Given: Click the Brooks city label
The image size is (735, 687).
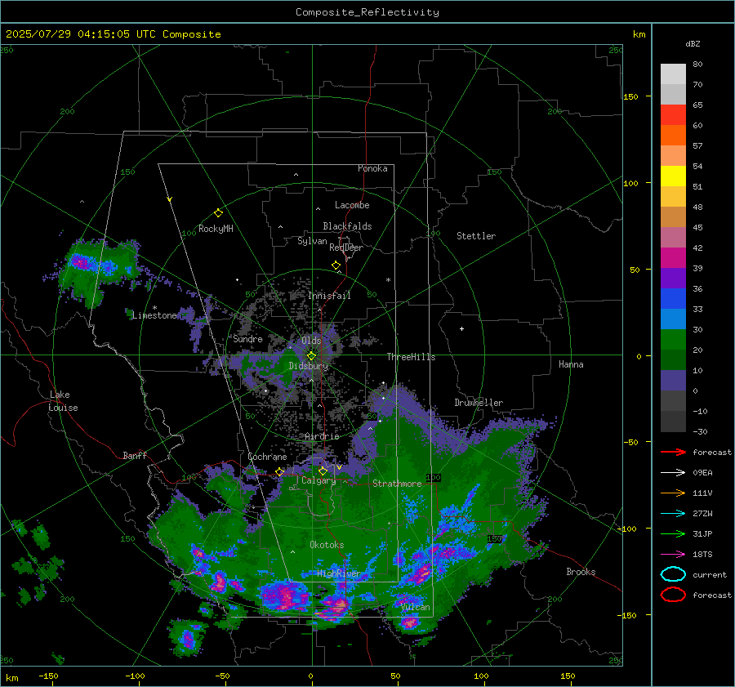Looking at the screenshot, I should click(581, 572).
